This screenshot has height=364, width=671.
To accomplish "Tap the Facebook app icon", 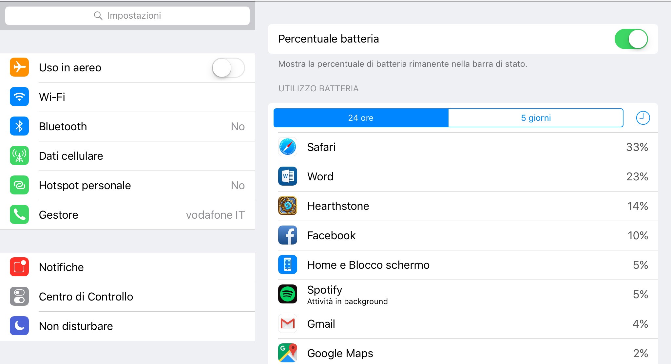I will [x=288, y=235].
